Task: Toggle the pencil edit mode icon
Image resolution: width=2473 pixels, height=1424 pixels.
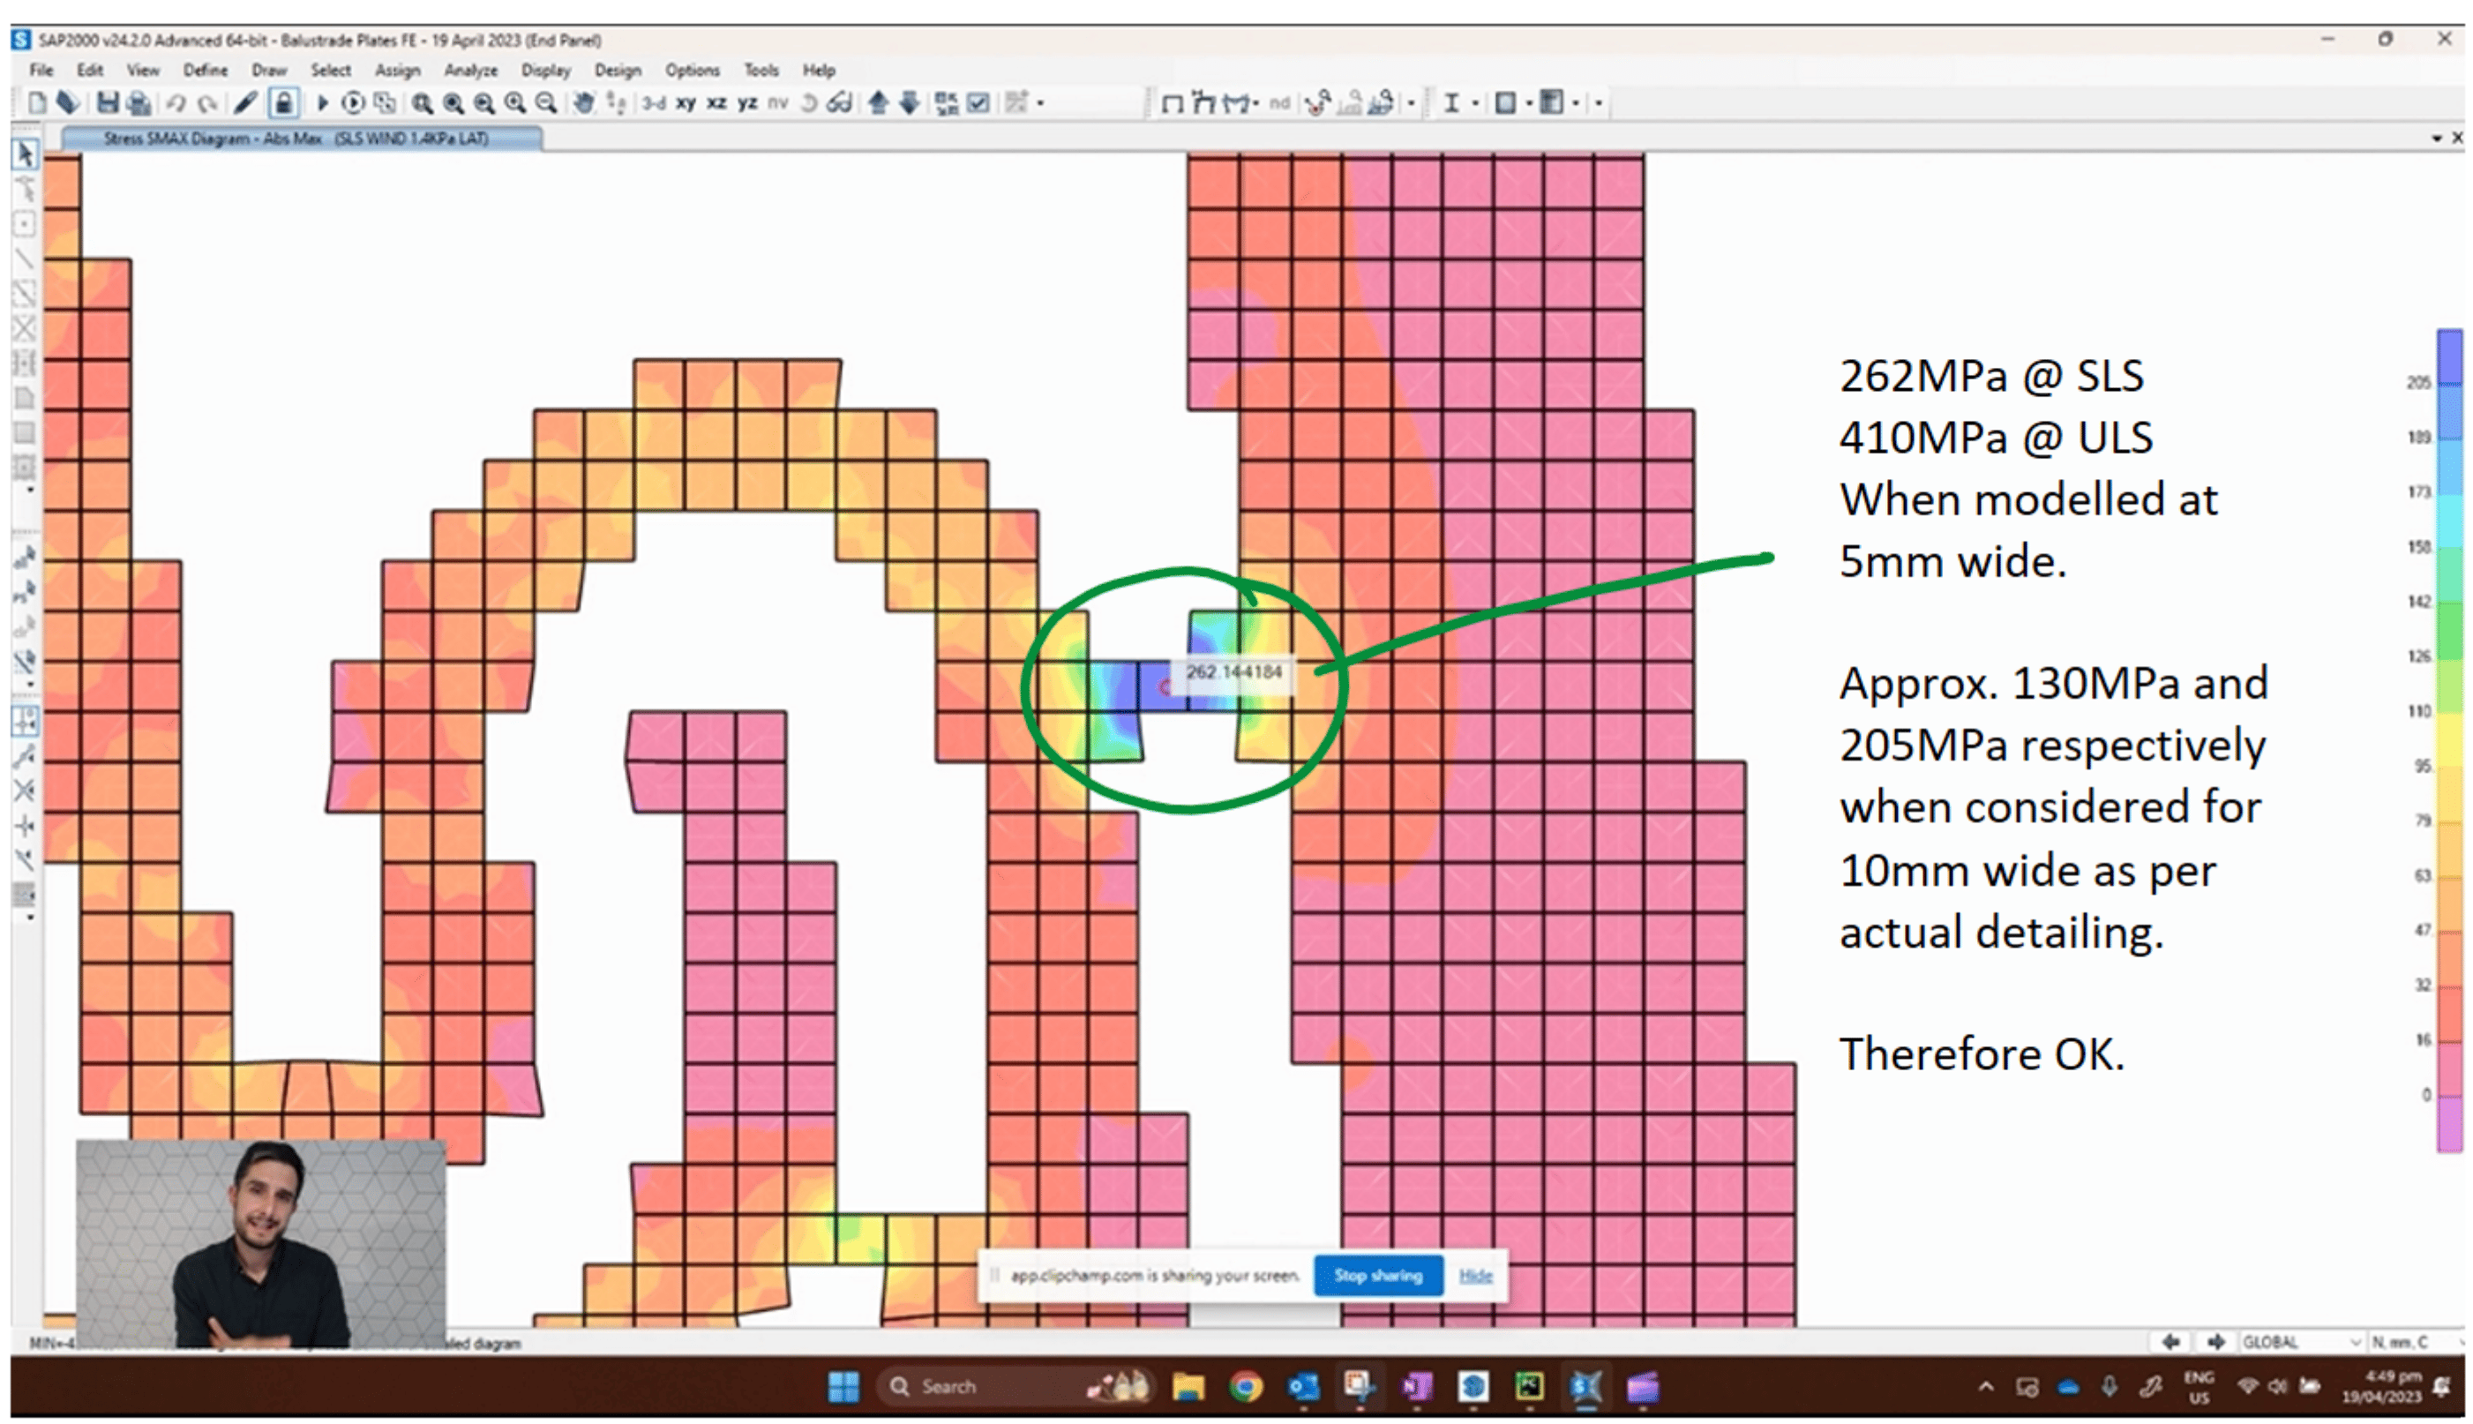Action: point(245,102)
